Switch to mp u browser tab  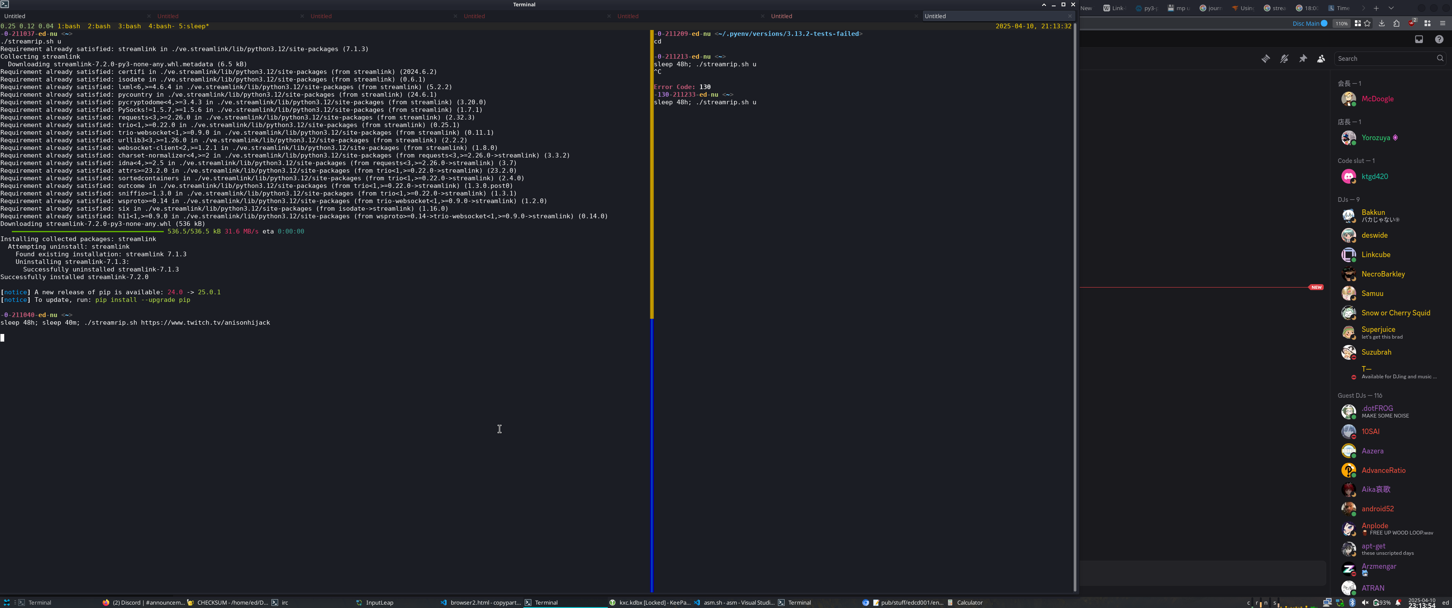pos(1178,8)
